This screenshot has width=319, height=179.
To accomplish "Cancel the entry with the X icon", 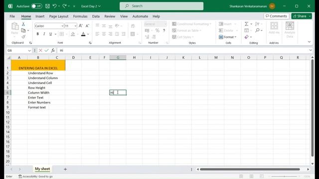I will (x=40, y=50).
